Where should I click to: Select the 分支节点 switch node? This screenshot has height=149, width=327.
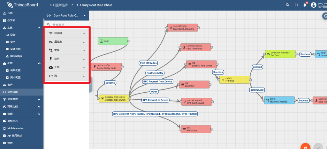(x=235, y=80)
